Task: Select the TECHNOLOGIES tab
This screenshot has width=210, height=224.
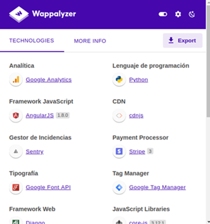Action: click(x=32, y=41)
